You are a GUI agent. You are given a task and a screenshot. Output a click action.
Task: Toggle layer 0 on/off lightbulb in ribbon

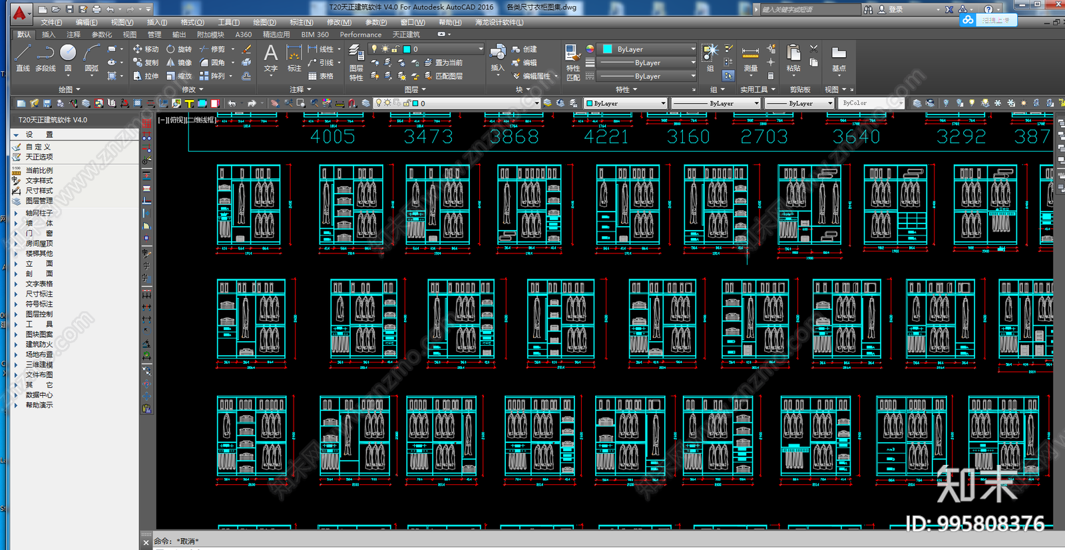point(374,49)
